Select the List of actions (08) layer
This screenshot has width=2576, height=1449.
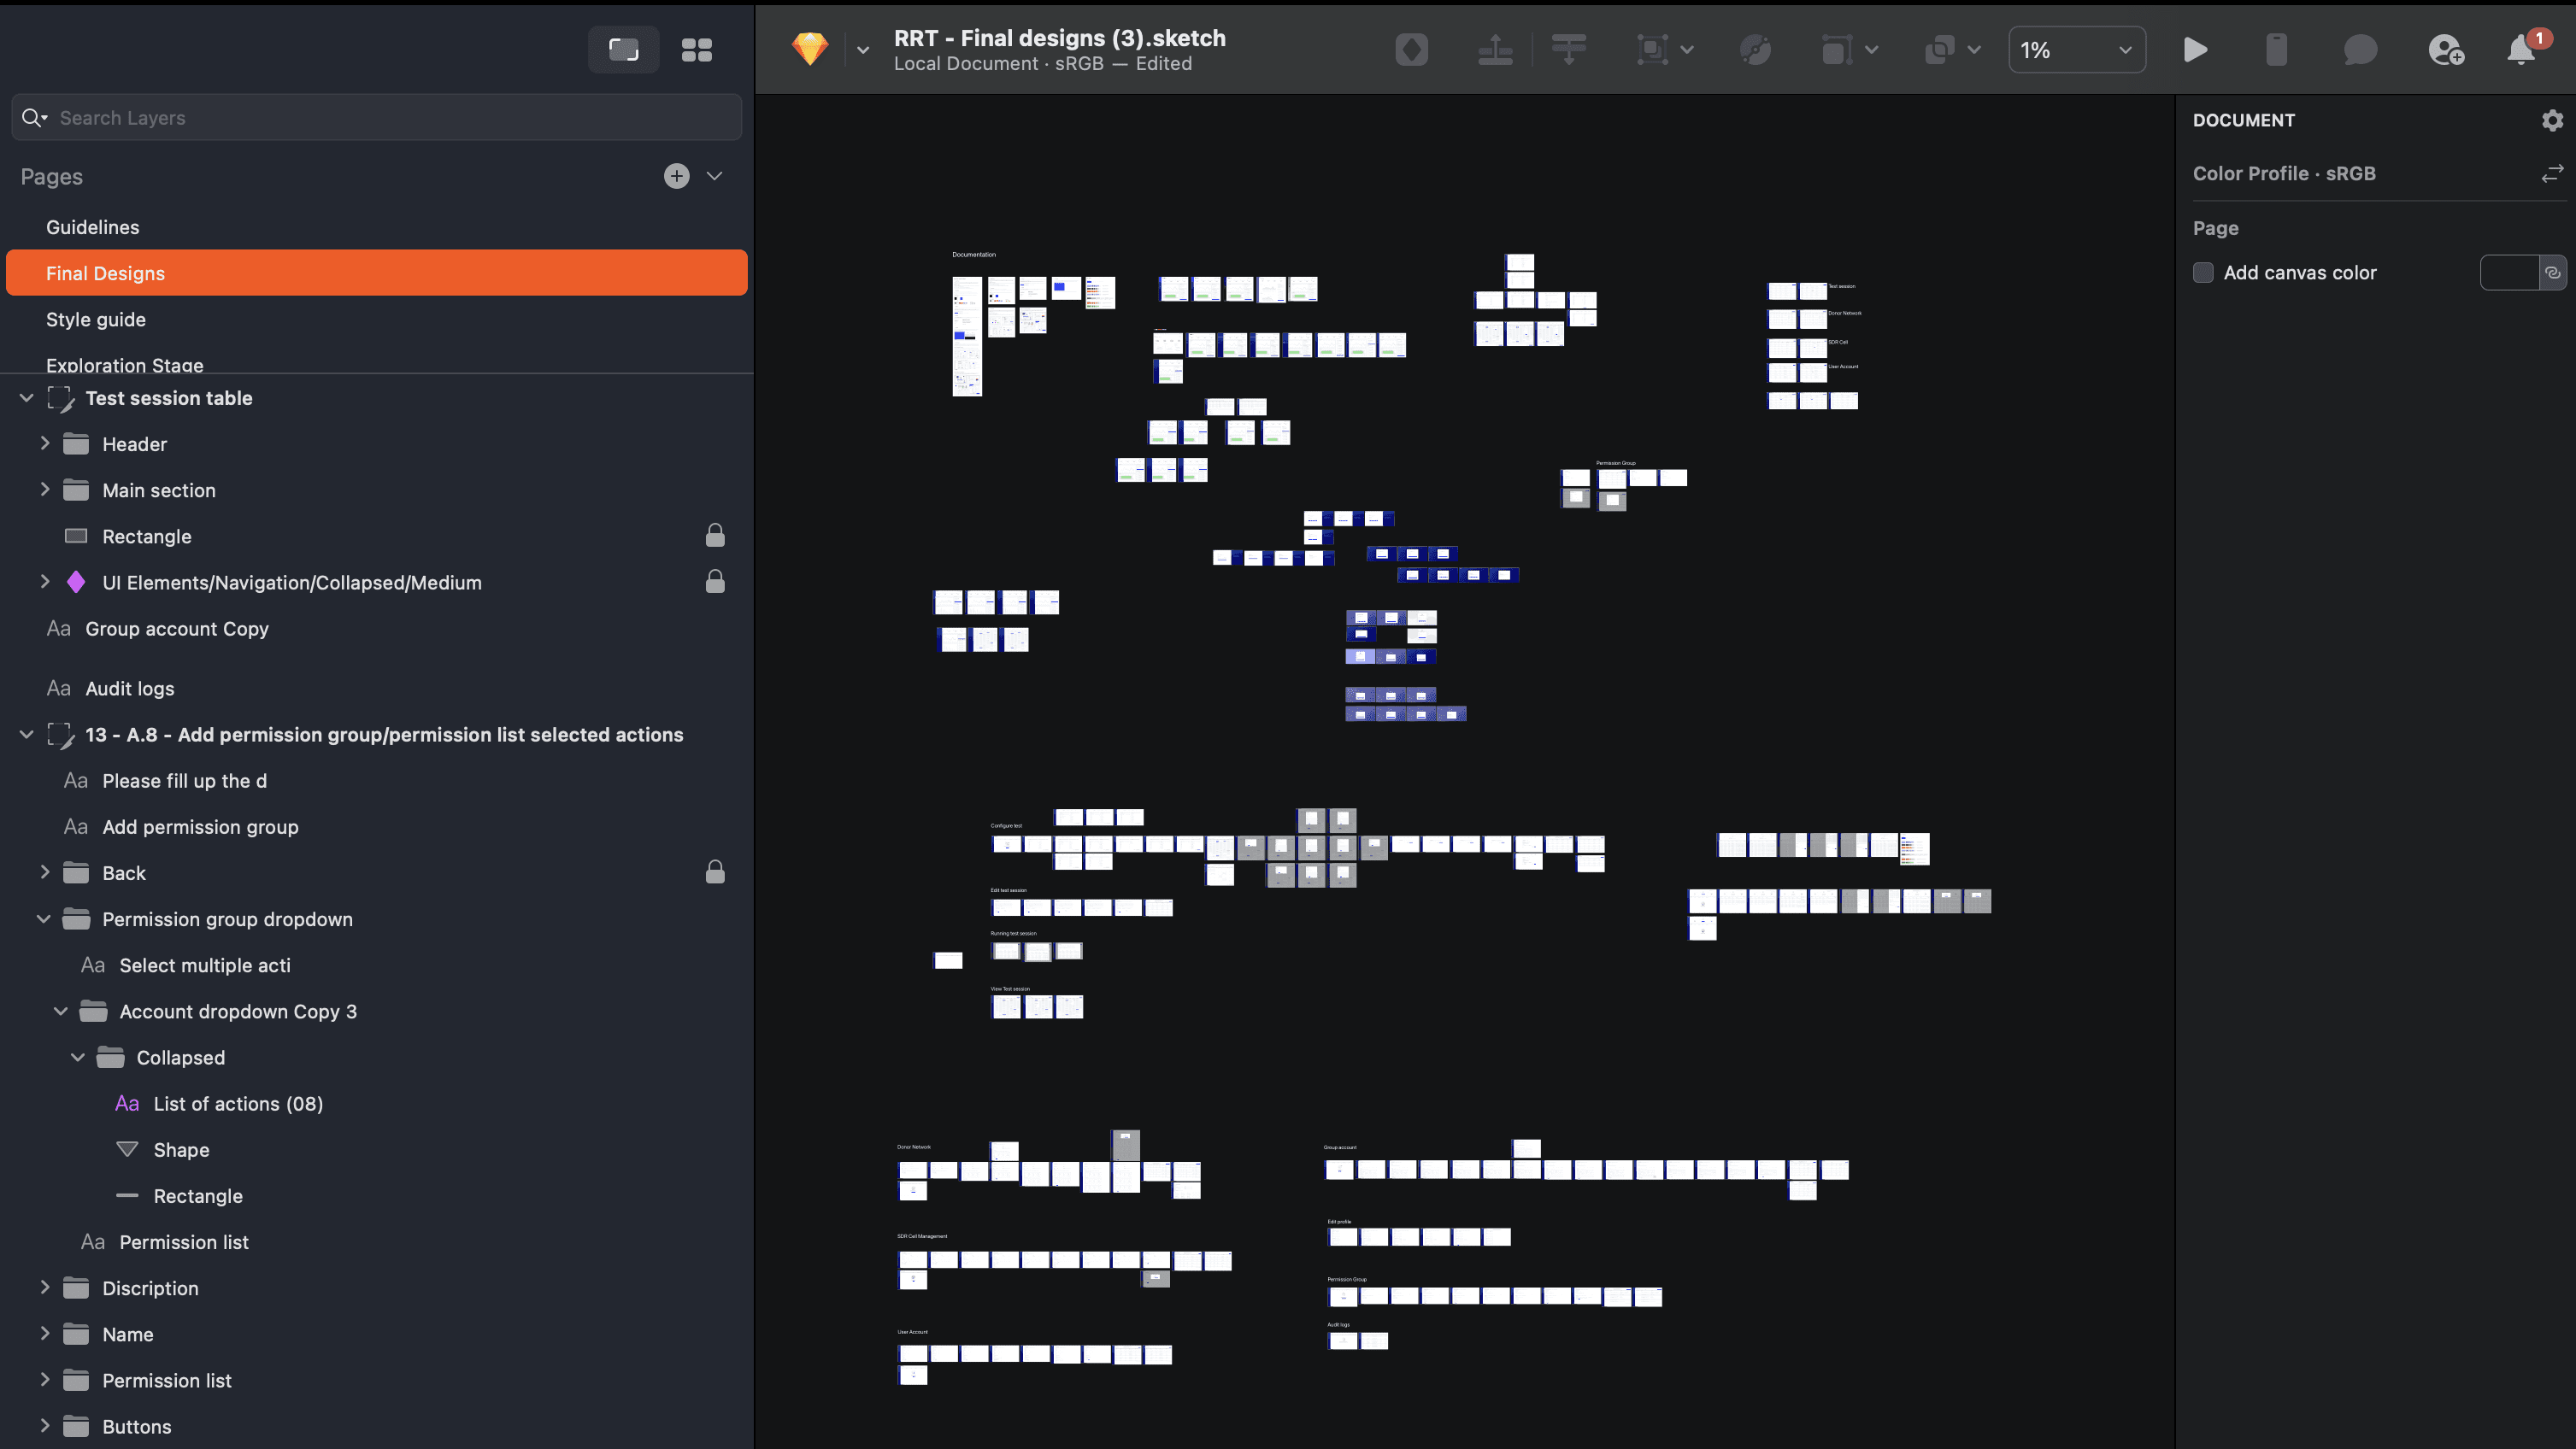click(238, 1103)
